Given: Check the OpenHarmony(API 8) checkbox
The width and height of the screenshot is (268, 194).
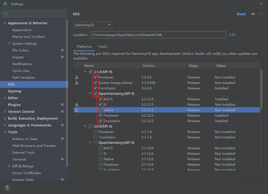Looking at the screenshot, I should [96, 143].
